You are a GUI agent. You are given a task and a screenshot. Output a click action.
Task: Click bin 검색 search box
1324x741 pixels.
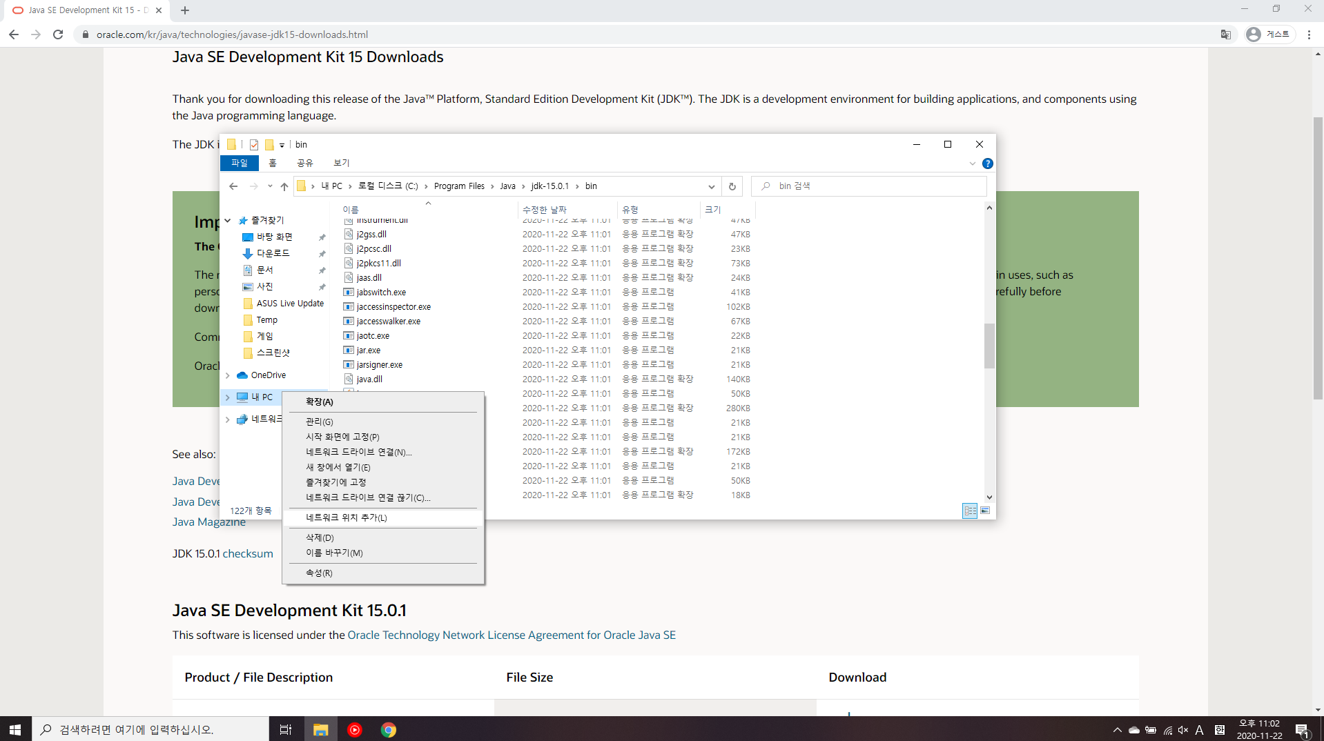click(x=869, y=186)
